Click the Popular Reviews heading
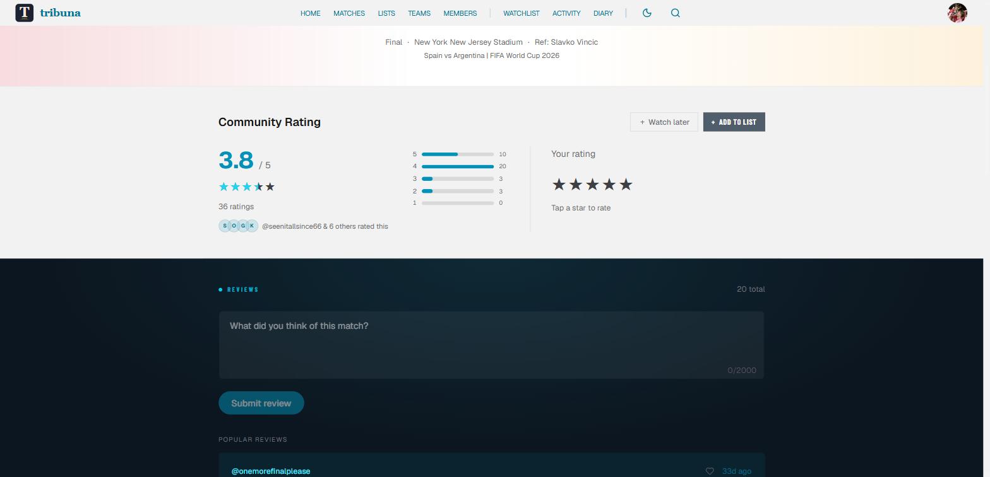Image resolution: width=990 pixels, height=477 pixels. (x=253, y=439)
